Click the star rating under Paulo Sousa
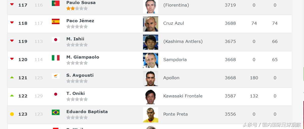The width and height of the screenshot is (304, 129). 77,8
